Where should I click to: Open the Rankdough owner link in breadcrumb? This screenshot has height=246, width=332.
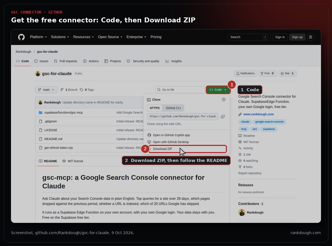click(x=24, y=52)
